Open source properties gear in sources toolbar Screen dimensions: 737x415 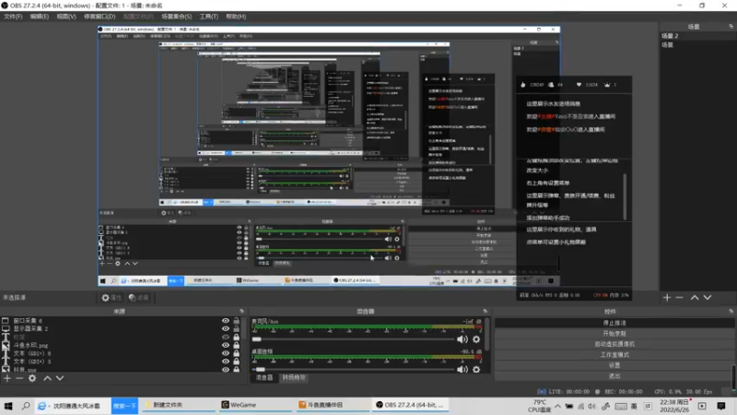(x=32, y=378)
